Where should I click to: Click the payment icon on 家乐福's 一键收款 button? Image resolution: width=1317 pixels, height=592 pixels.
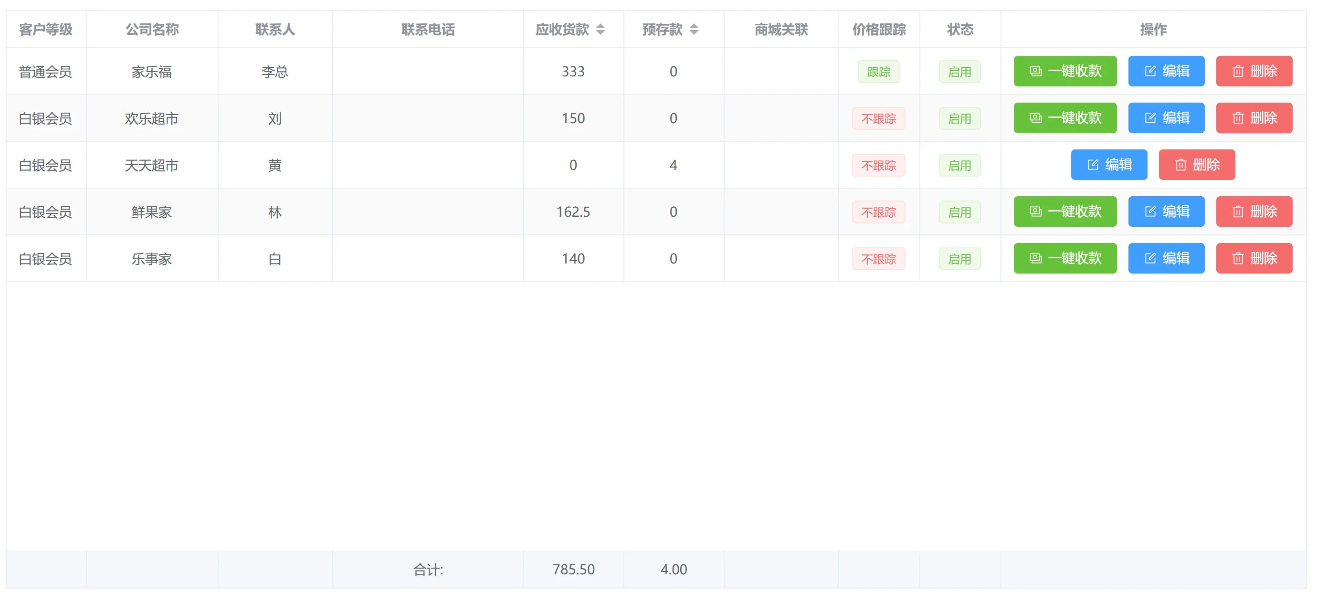1035,72
